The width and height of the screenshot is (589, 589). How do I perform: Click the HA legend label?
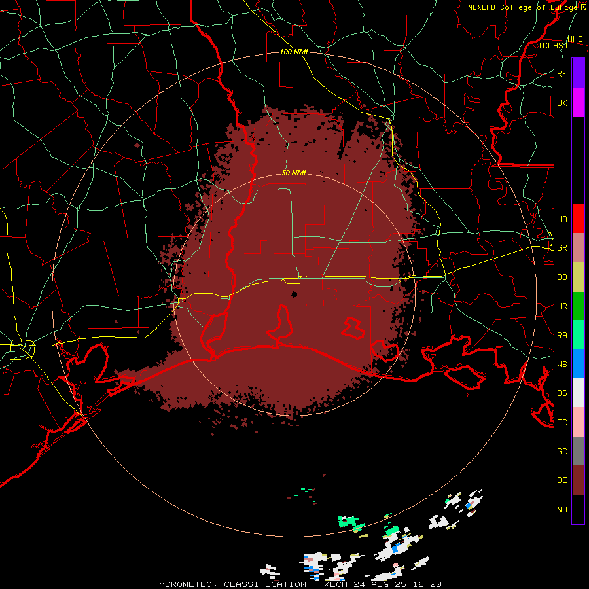562,219
